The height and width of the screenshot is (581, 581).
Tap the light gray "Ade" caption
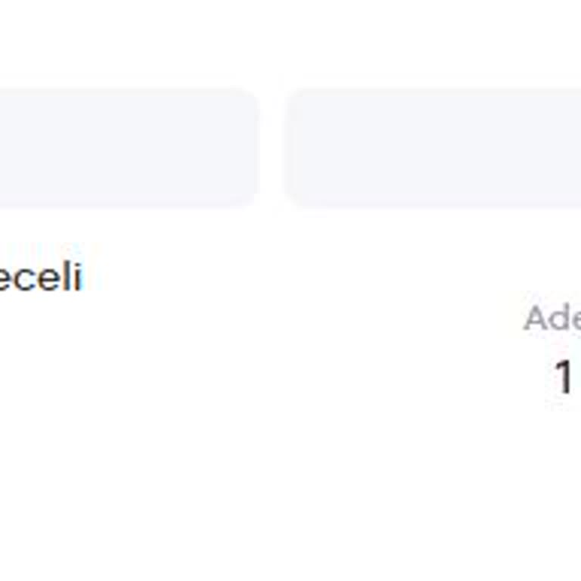tap(552, 319)
